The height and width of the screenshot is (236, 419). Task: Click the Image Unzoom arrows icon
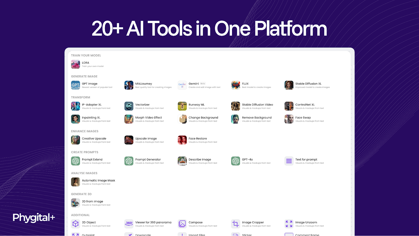click(x=289, y=224)
